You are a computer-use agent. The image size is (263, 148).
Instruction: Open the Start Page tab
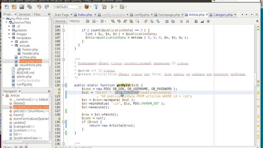click(62, 15)
